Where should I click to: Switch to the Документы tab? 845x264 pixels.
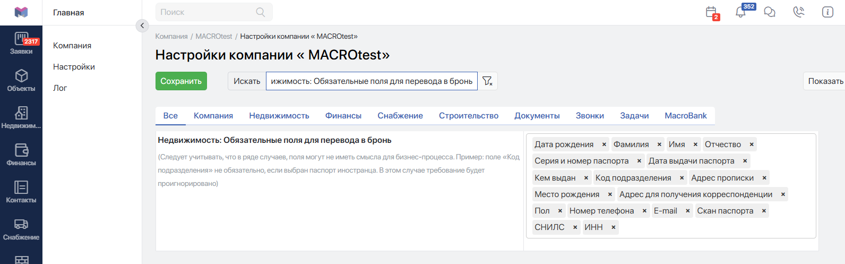tap(537, 116)
